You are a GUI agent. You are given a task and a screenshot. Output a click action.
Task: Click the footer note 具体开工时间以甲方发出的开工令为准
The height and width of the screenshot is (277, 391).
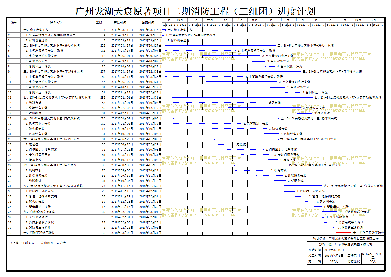point(39,243)
